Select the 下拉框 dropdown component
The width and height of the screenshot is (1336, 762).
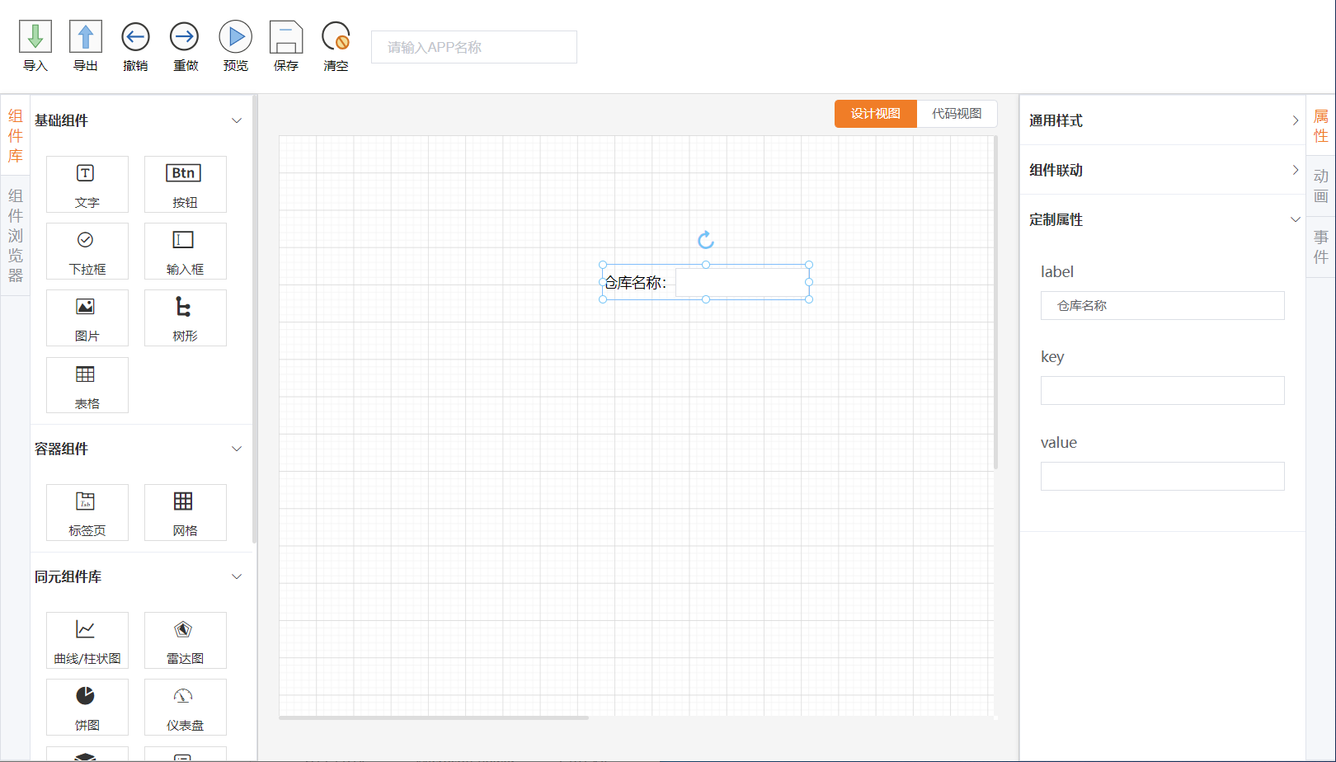(x=87, y=252)
